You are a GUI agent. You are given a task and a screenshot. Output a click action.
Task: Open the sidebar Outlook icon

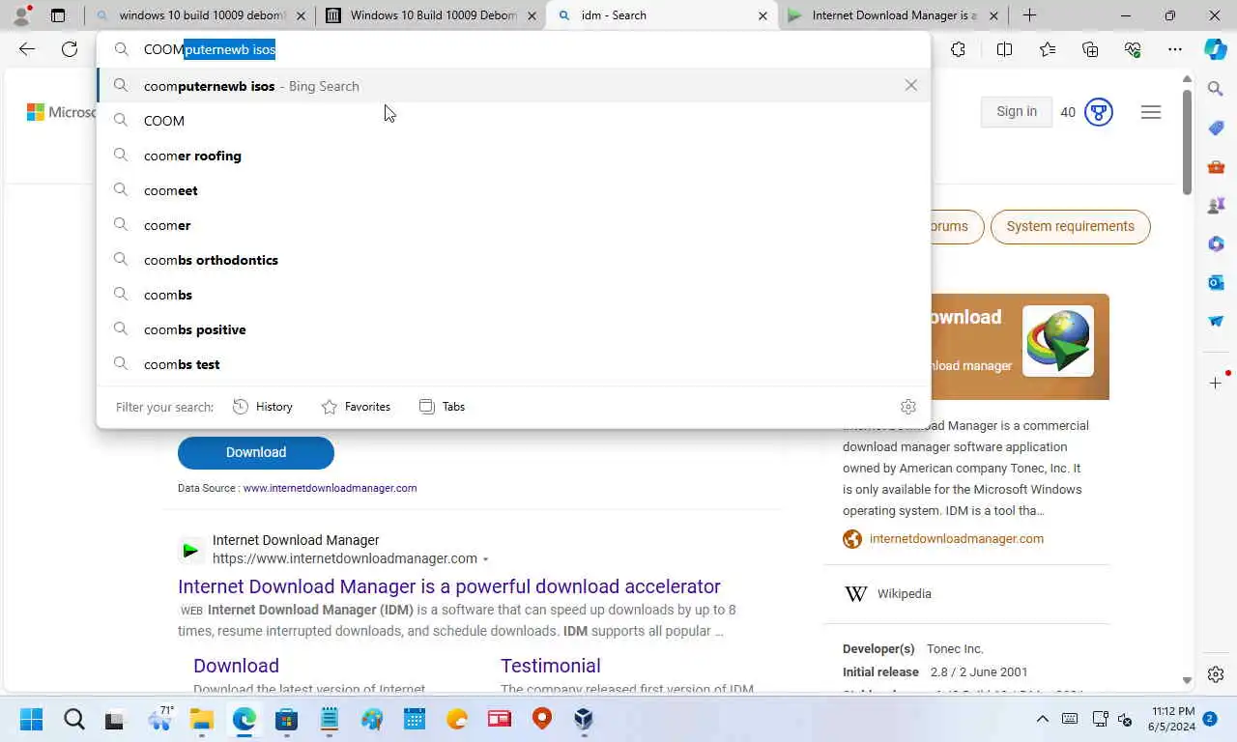click(1216, 282)
